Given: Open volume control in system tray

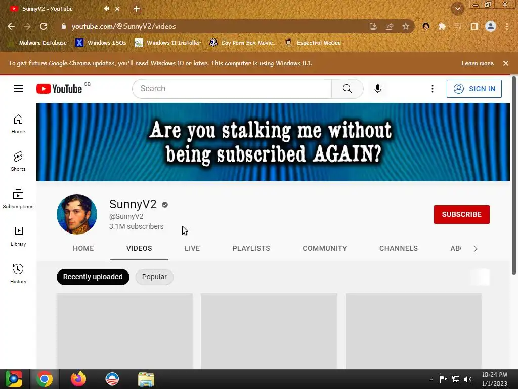Looking at the screenshot, I should pyautogui.click(x=468, y=379).
